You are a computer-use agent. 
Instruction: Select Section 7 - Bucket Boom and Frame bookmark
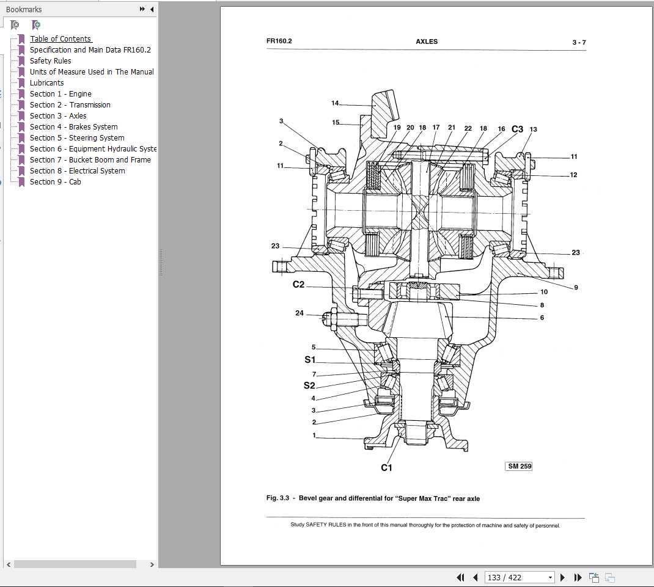(x=90, y=159)
